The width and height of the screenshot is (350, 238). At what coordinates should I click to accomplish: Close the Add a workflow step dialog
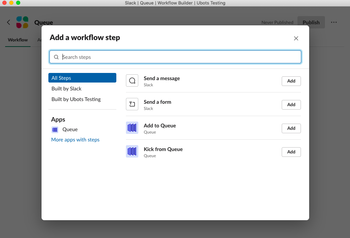296,38
